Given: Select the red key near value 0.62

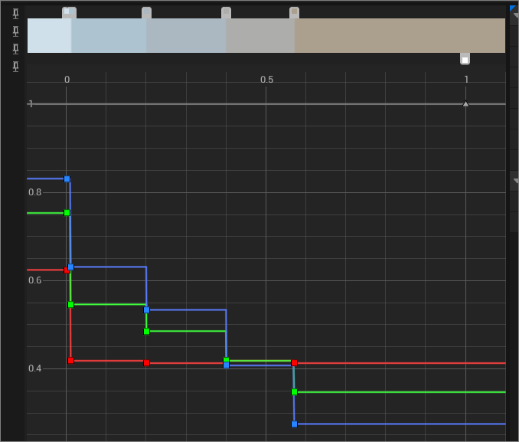Looking at the screenshot, I should click(66, 270).
